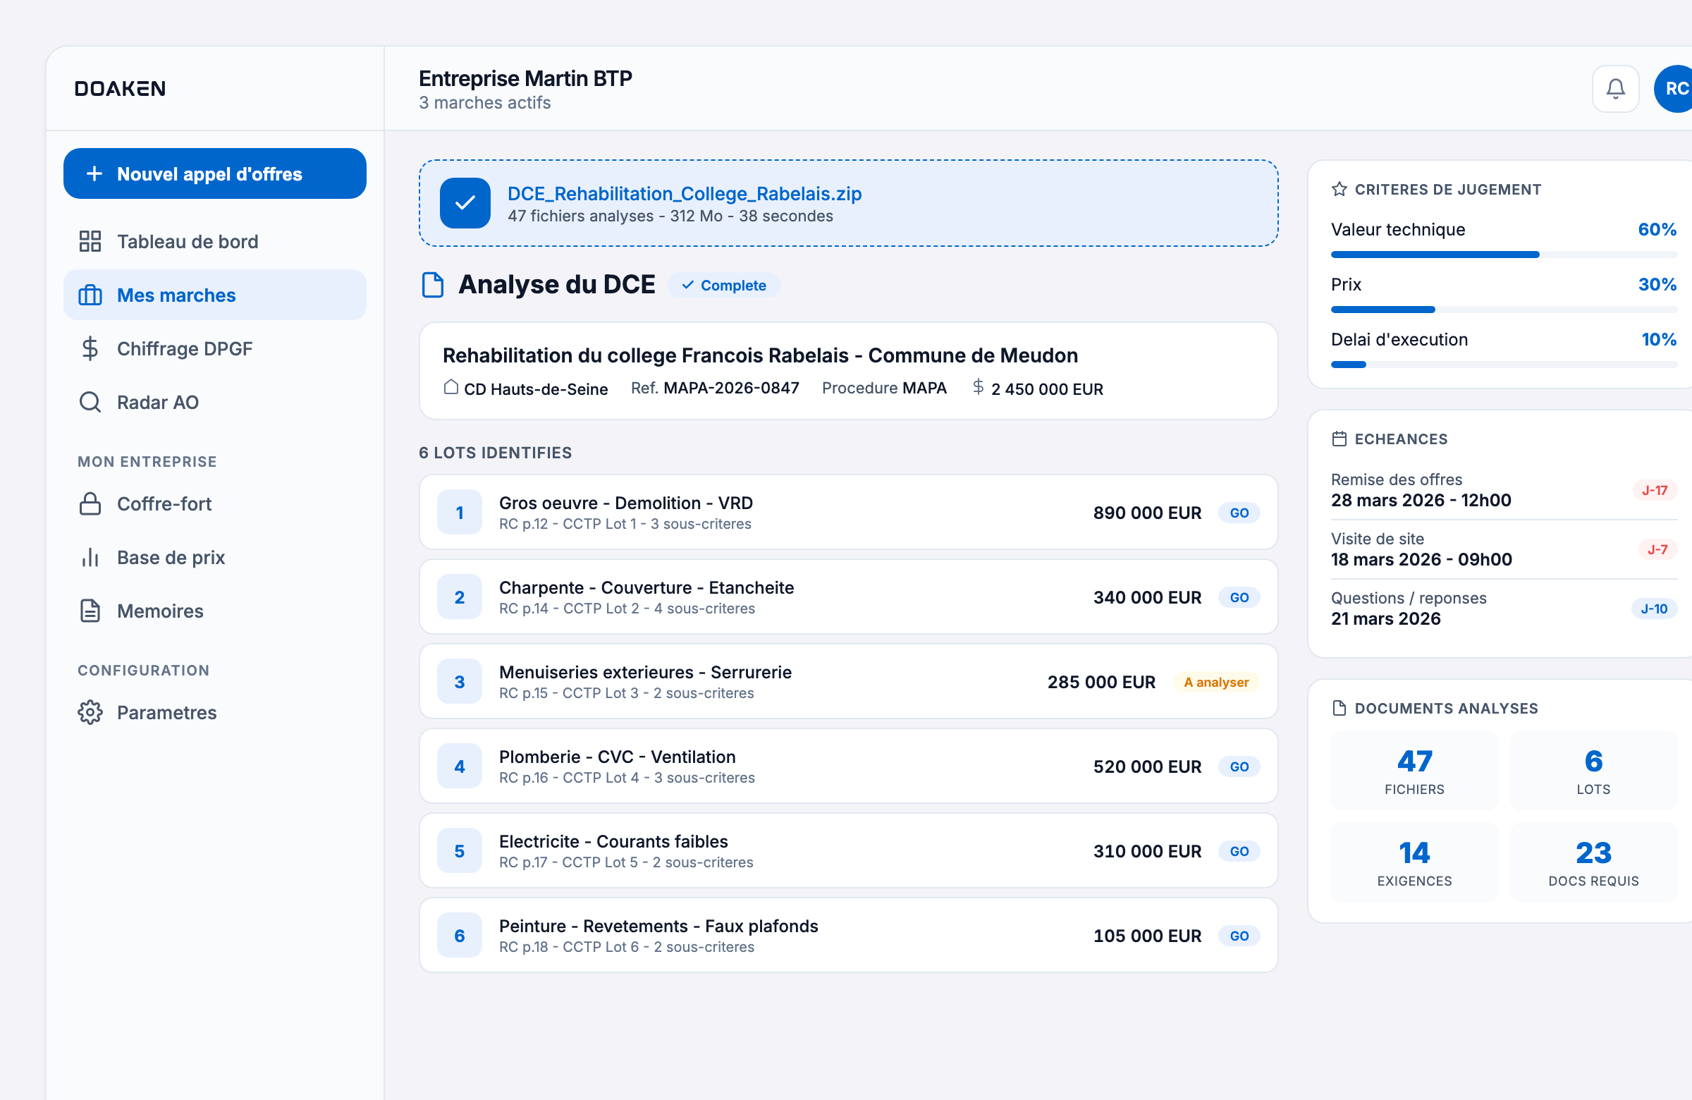Click the Radar AO magnifier icon
The width and height of the screenshot is (1692, 1100).
tap(90, 403)
